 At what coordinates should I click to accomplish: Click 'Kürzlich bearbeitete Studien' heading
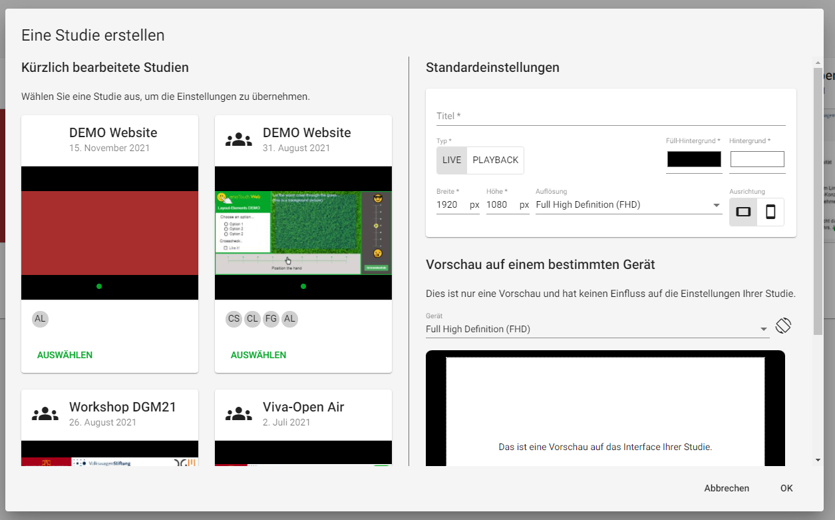point(105,67)
